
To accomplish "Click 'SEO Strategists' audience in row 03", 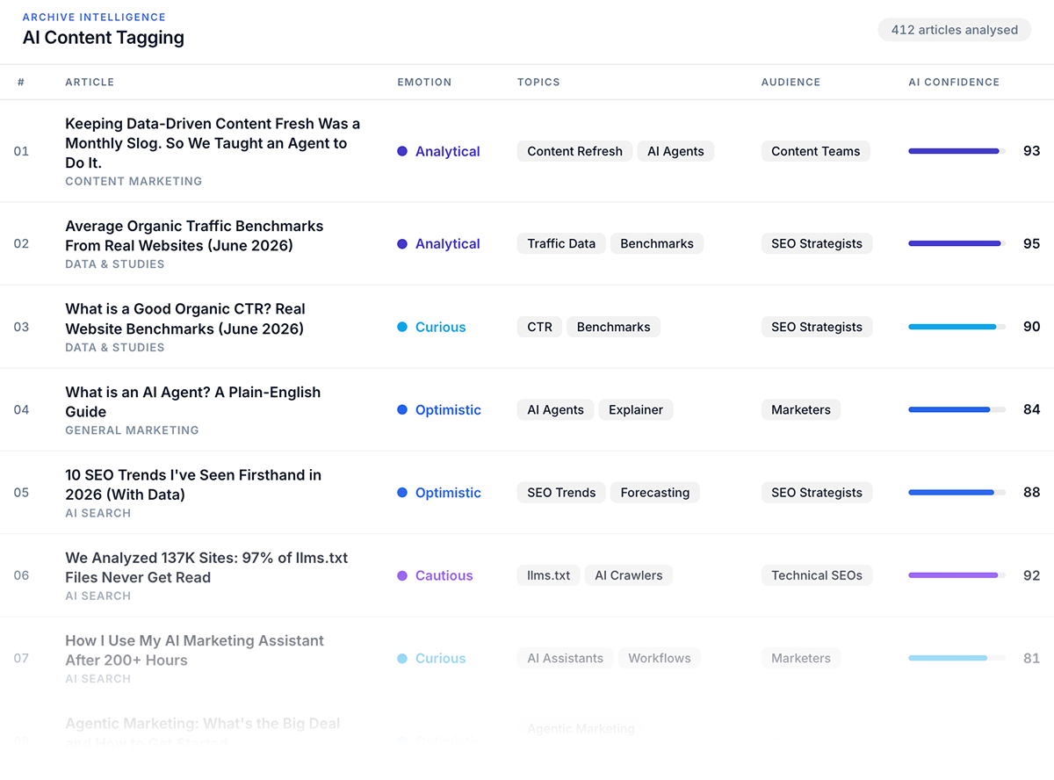I will [817, 327].
